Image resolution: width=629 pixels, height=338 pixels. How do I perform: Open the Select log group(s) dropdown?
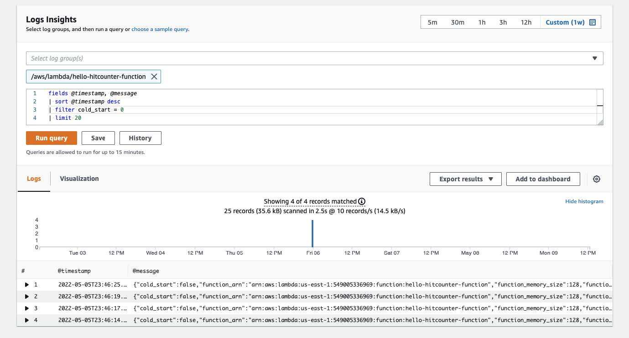(314, 58)
